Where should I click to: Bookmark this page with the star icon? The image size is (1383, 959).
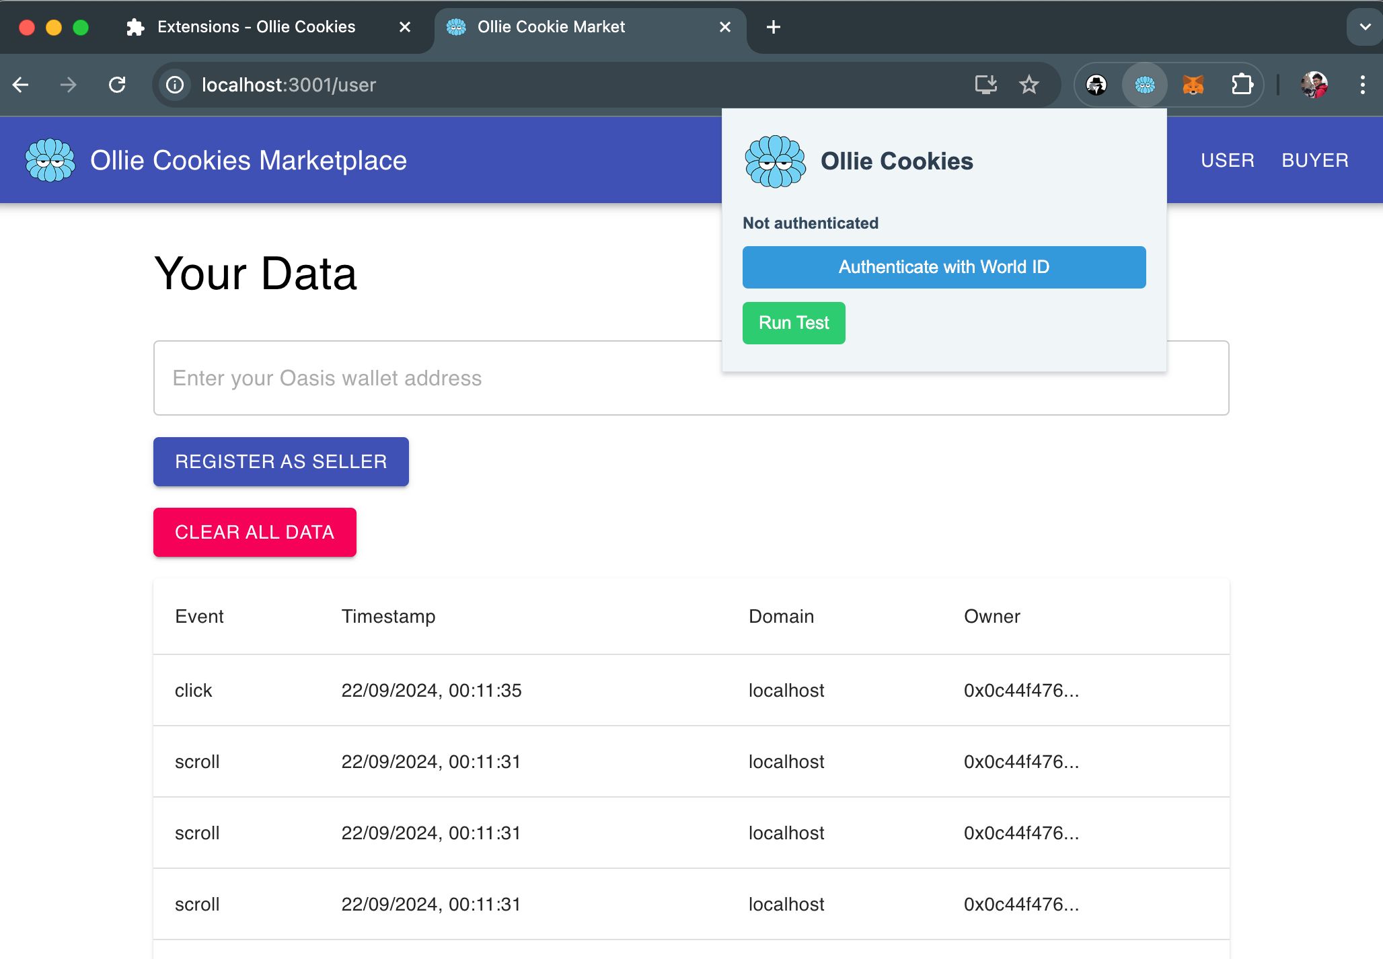[1029, 85]
